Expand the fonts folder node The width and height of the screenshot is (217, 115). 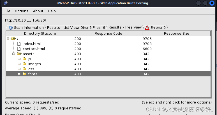coord(19,74)
